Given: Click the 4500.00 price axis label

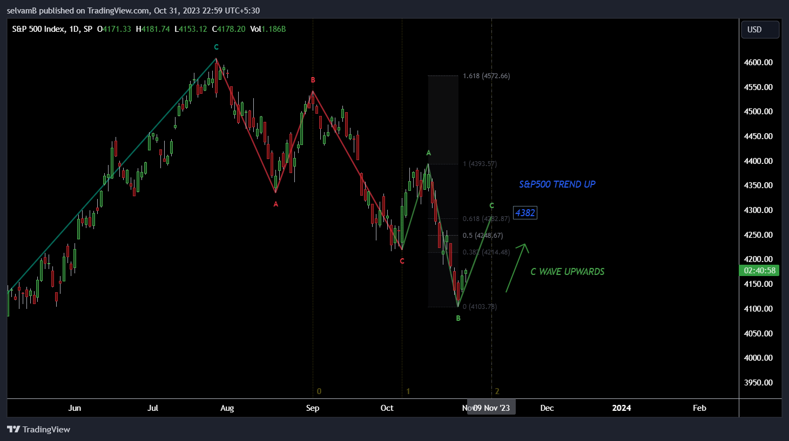Looking at the screenshot, I should point(758,112).
